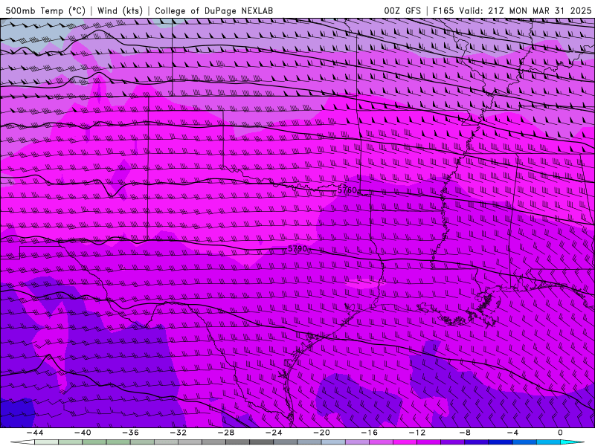Click the -36 legend value
This screenshot has height=446, width=595.
click(130, 433)
